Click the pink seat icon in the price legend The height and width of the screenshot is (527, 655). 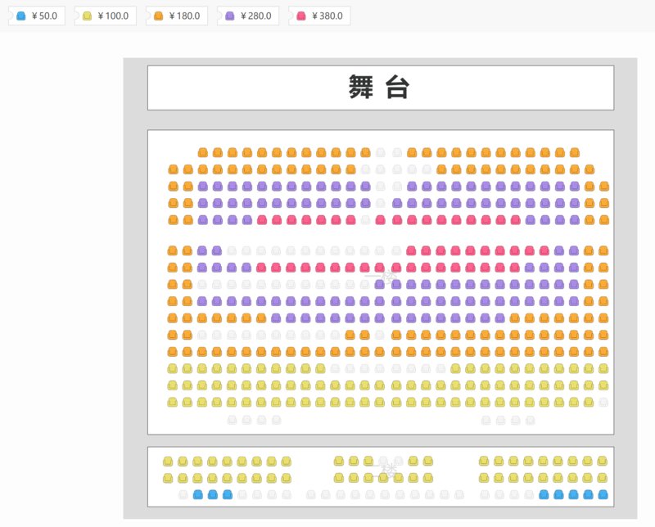click(x=301, y=16)
